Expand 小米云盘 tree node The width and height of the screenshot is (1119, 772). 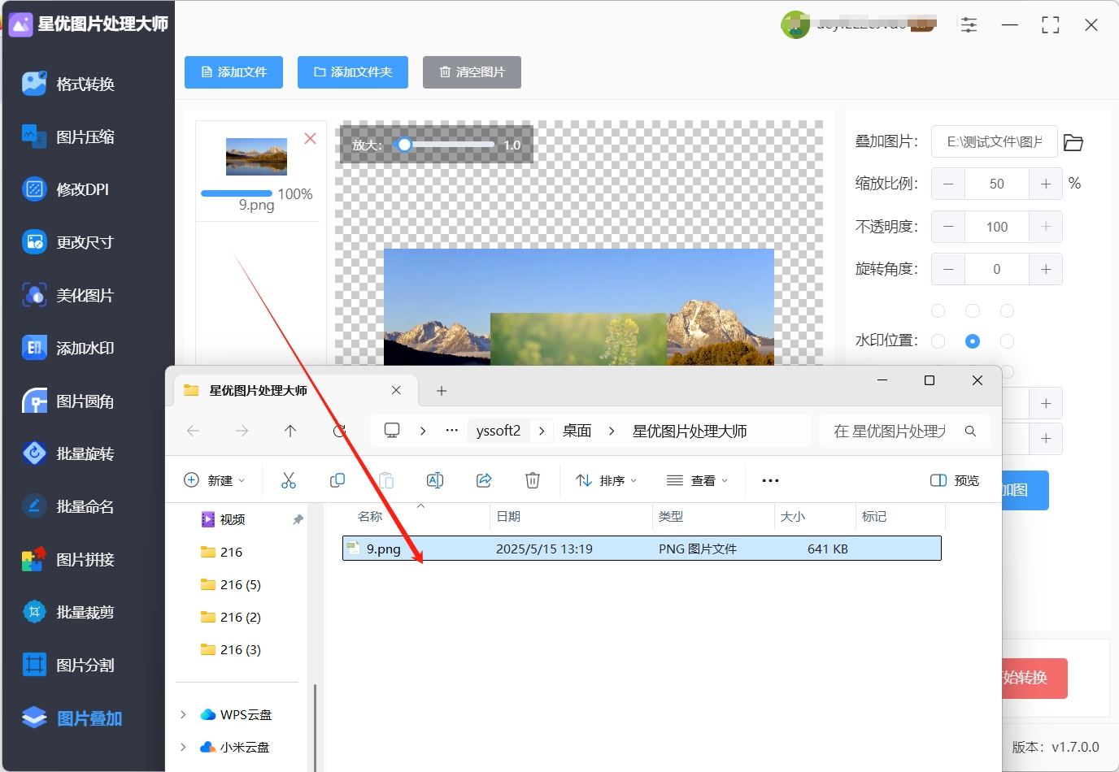tap(183, 747)
